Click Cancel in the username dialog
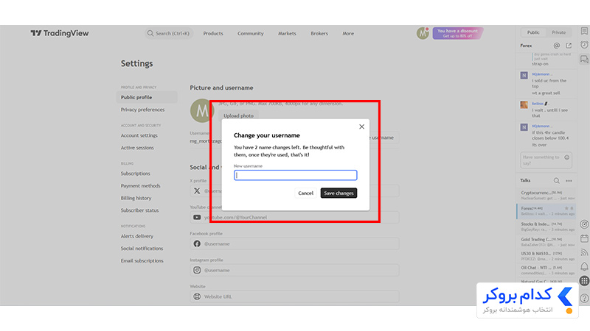 (x=305, y=193)
